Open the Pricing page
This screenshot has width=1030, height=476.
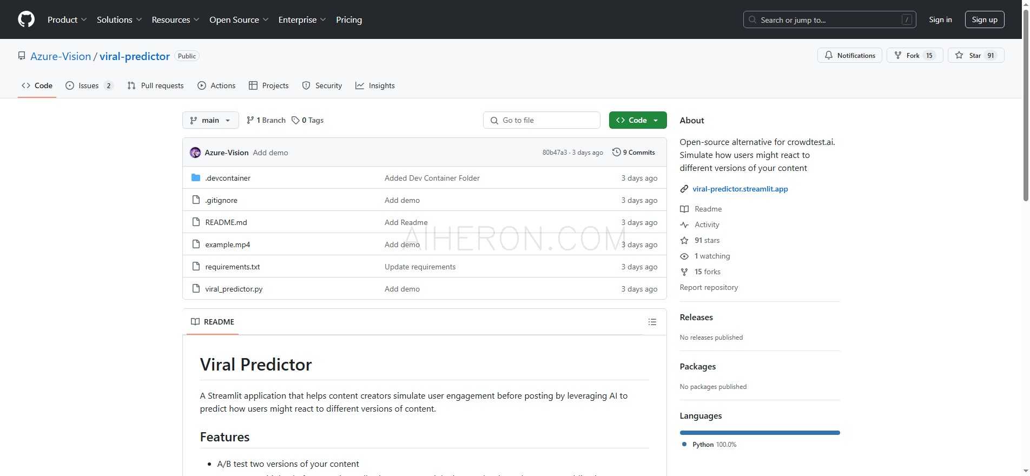tap(349, 19)
